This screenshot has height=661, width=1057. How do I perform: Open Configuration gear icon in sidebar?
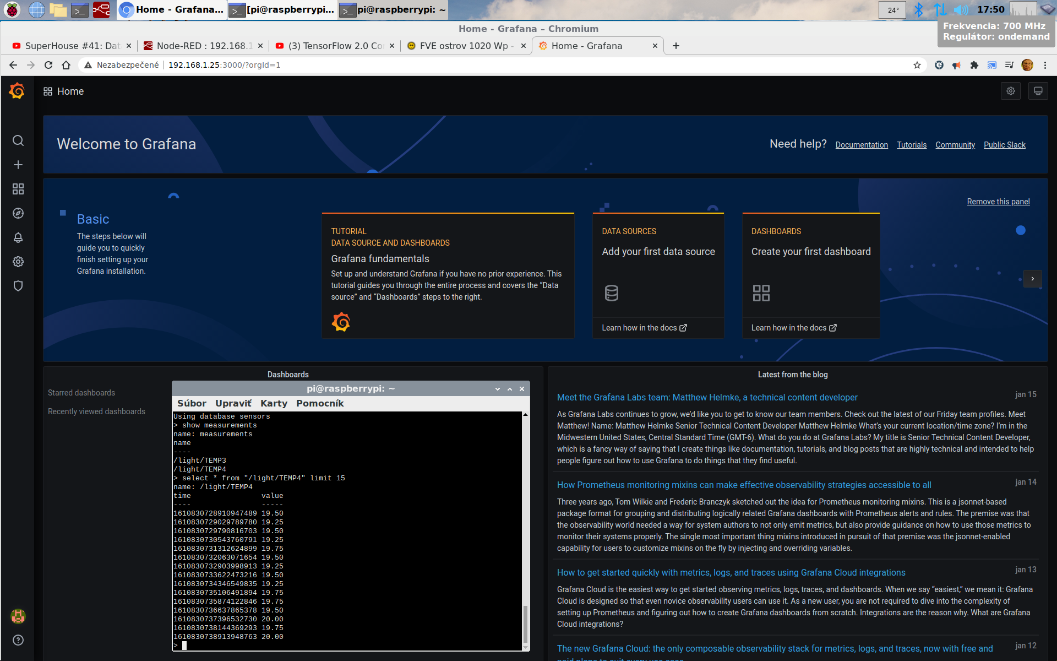[18, 262]
